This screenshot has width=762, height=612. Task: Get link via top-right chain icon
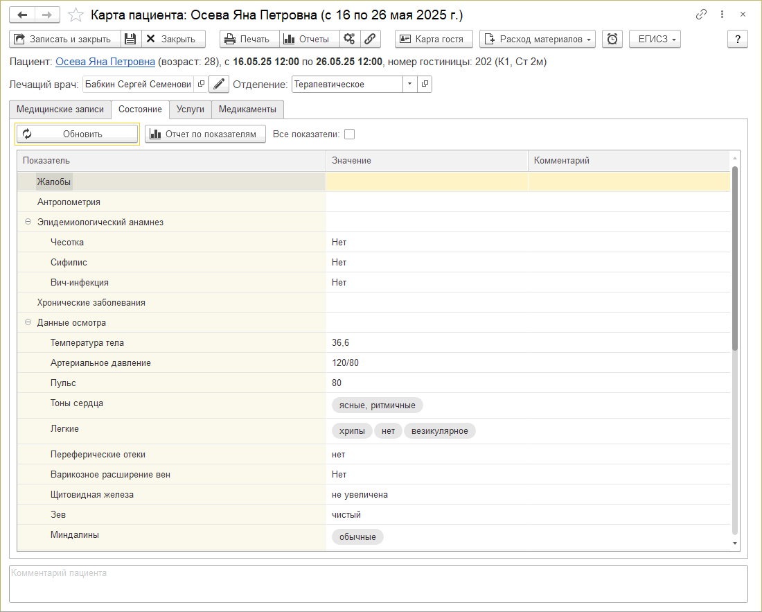tap(701, 15)
